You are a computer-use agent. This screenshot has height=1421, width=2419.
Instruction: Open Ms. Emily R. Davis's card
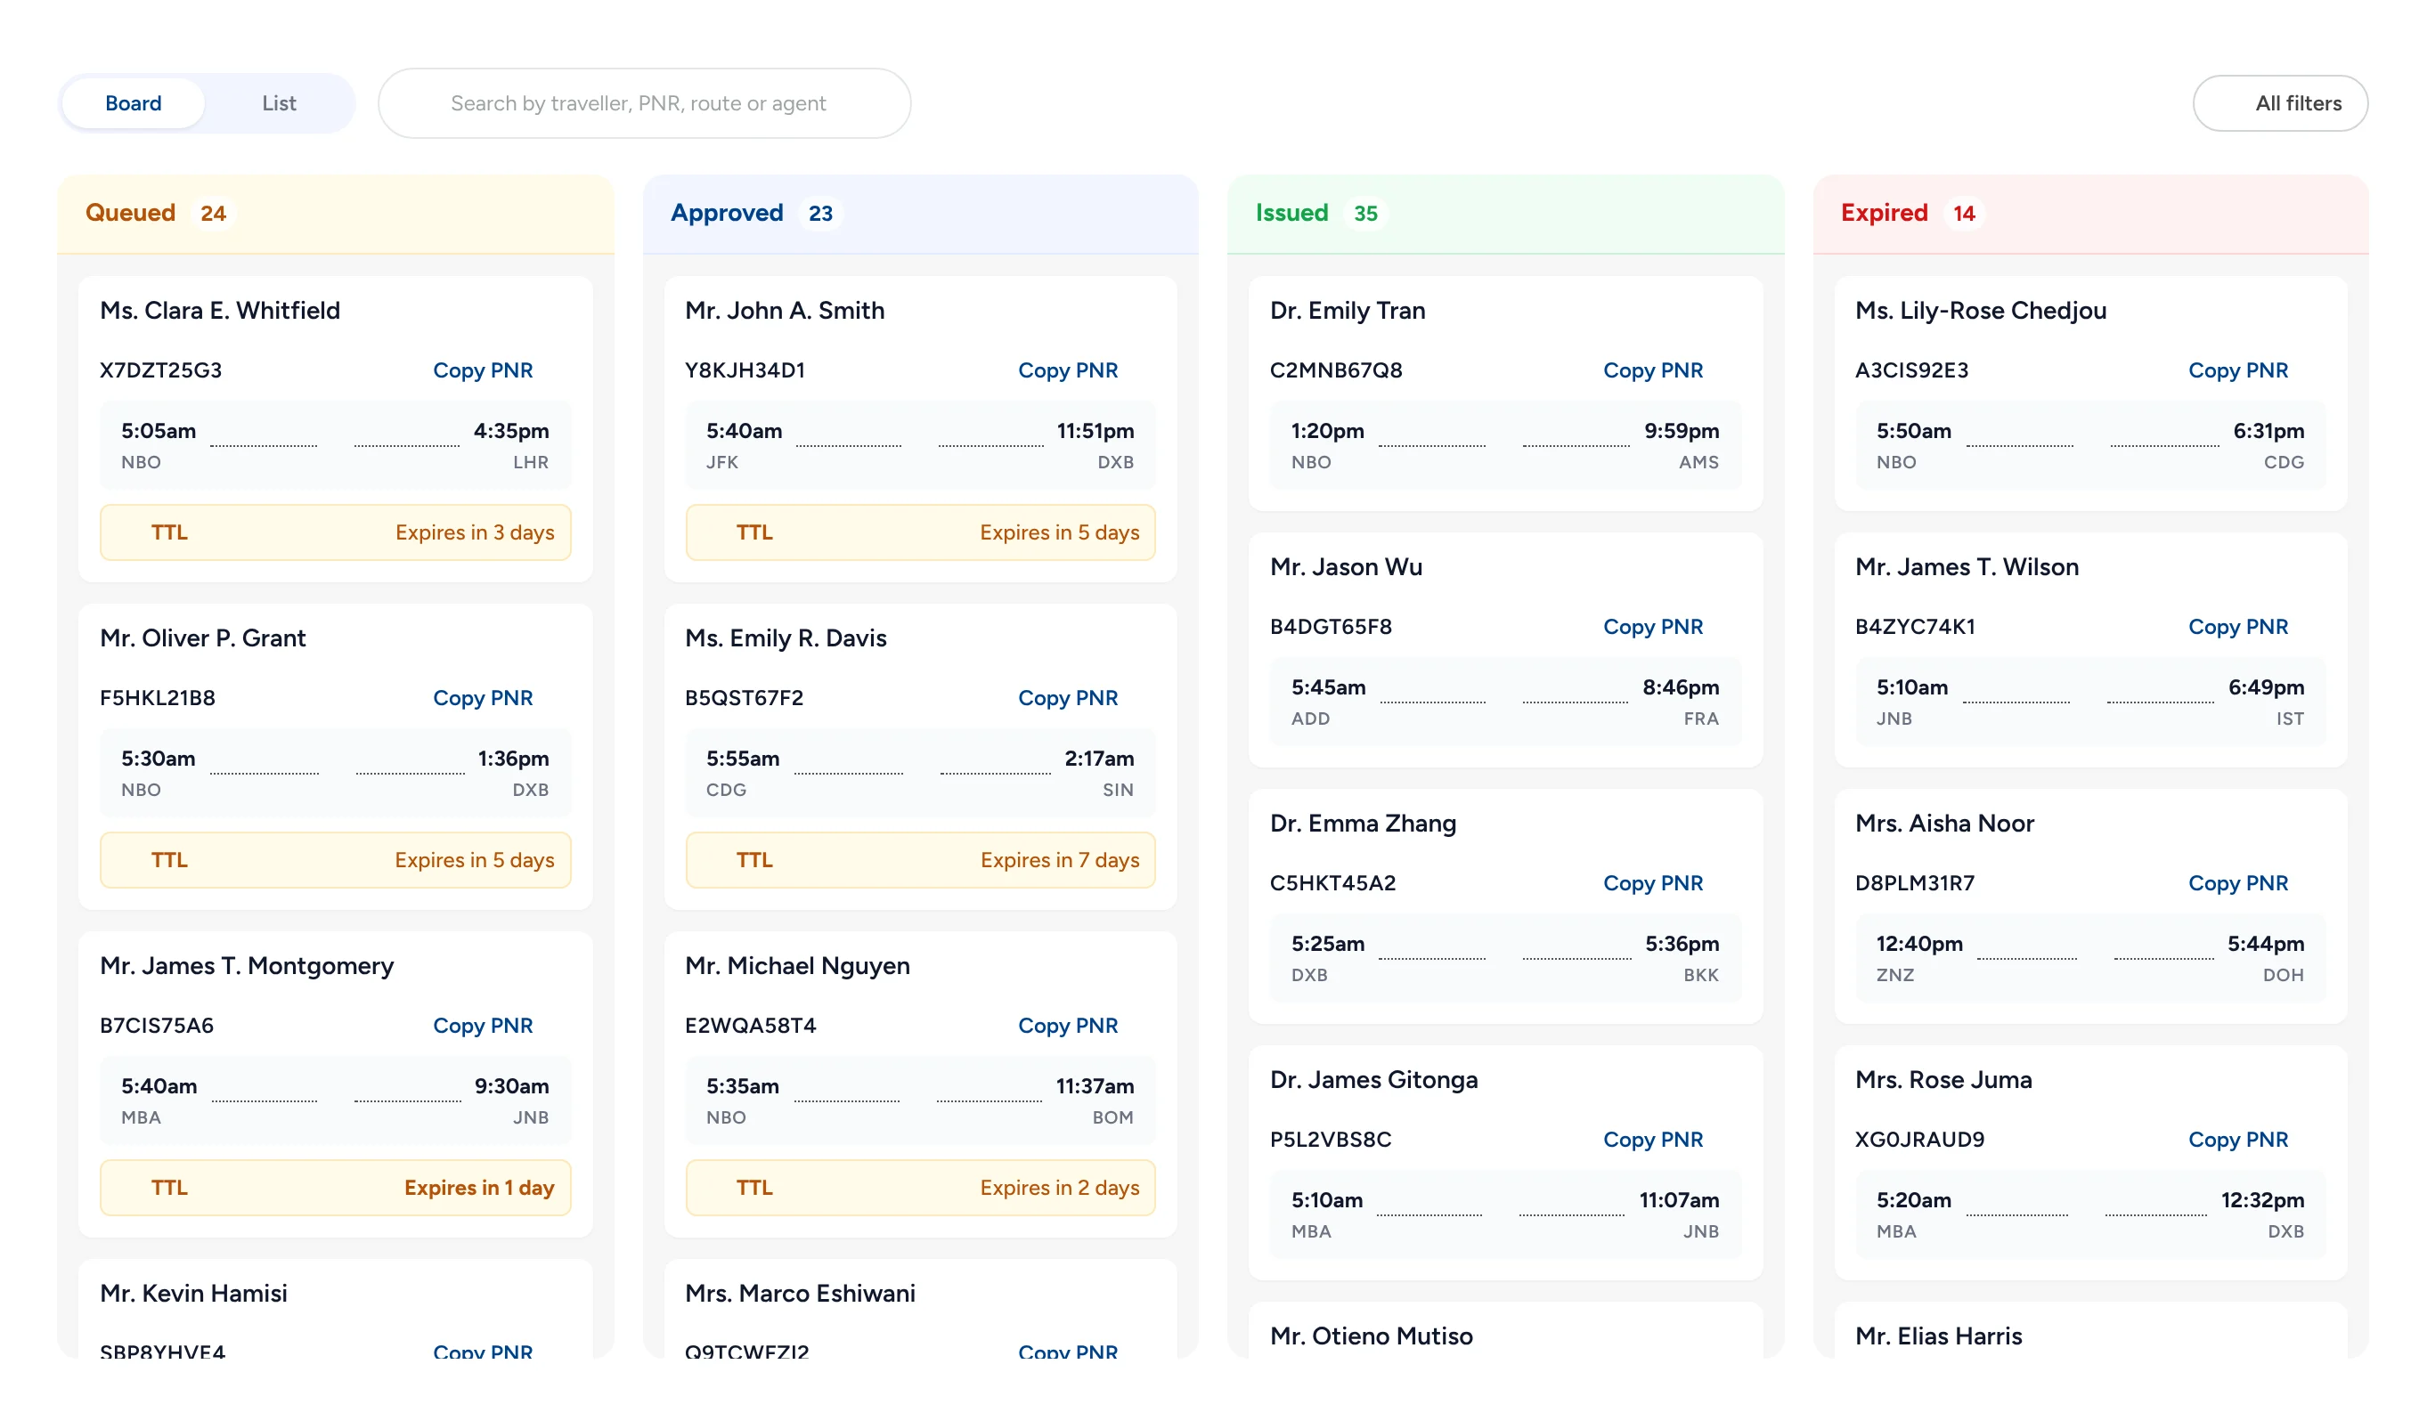921,756
